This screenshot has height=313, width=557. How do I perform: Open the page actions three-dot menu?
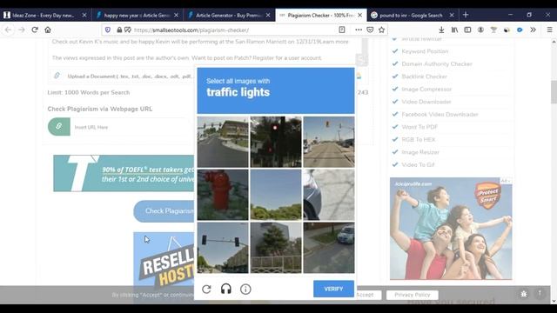pos(359,30)
